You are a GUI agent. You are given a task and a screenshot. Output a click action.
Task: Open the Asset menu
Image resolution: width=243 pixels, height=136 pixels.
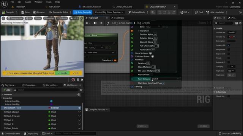(x=28, y=2)
